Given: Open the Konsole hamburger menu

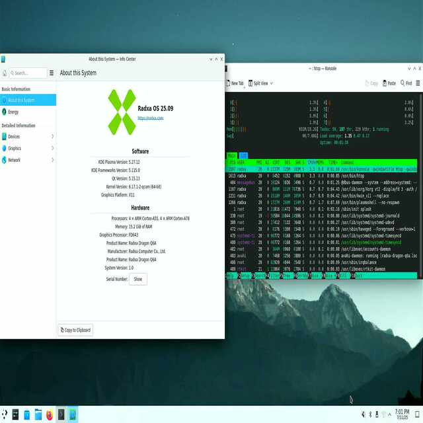Looking at the screenshot, I should point(418,83).
